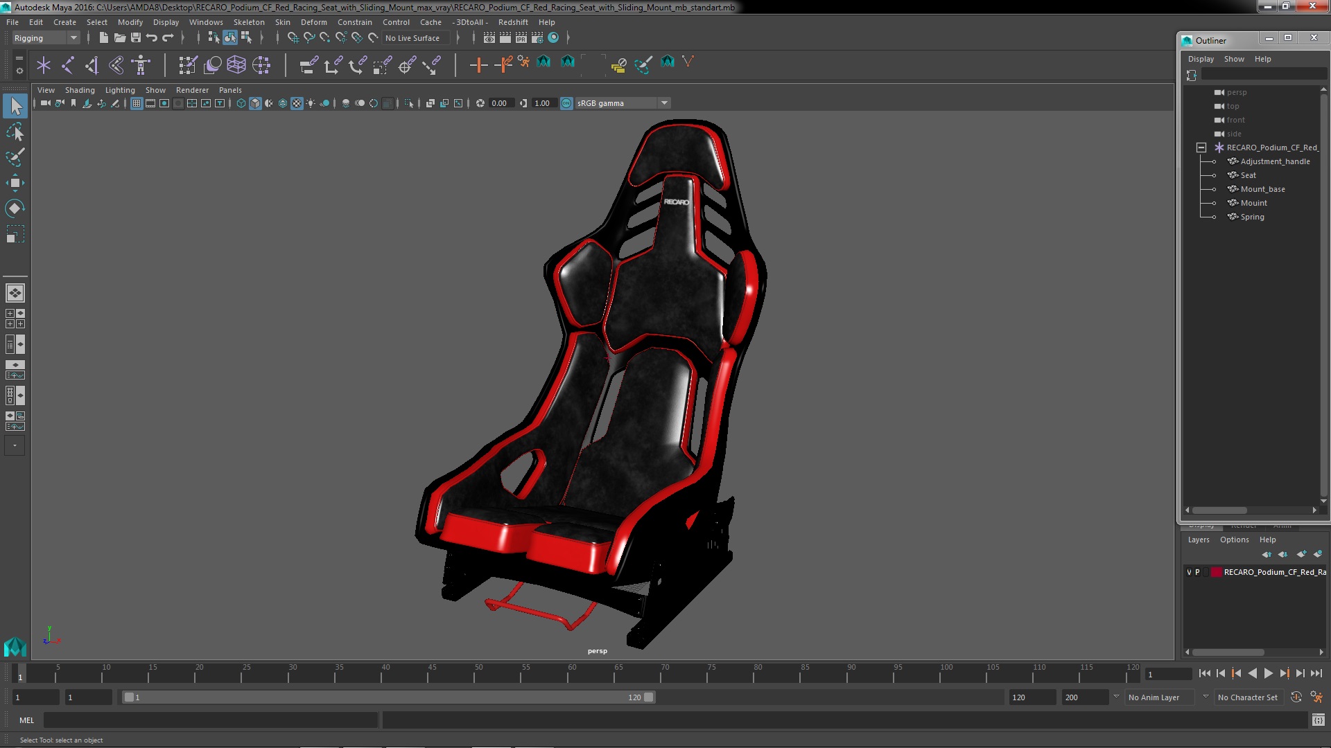This screenshot has height=748, width=1331.
Task: Pick the Rotate tool in the toolbox
Action: pos(15,208)
